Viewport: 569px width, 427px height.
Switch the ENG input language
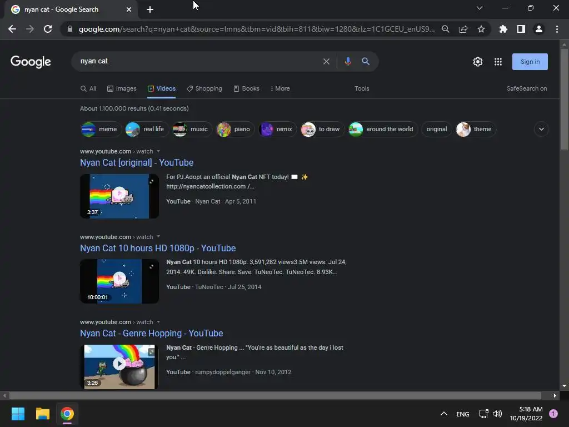[x=463, y=414]
